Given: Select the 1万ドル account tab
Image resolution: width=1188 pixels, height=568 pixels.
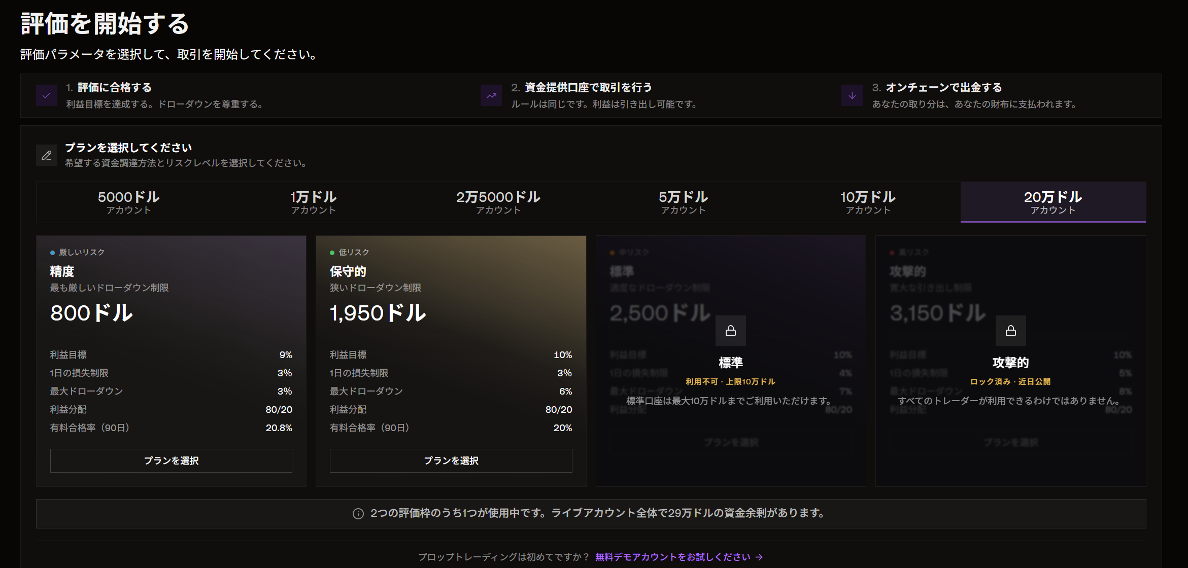Looking at the screenshot, I should point(313,202).
